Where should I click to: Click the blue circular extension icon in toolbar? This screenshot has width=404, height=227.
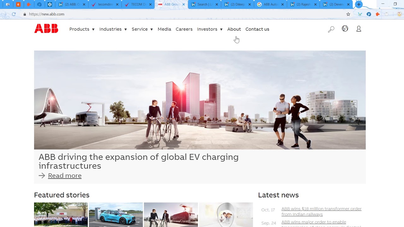pos(369,14)
